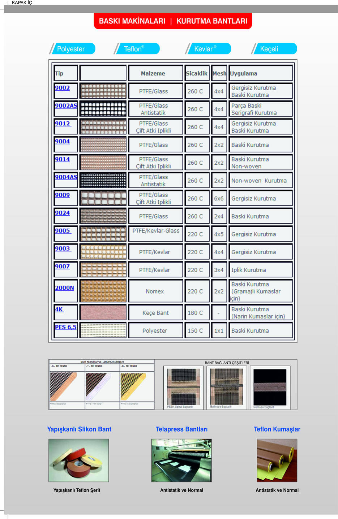View the 4K pink felt sample image
Viewport: 338px width, 519px height.
103,312
